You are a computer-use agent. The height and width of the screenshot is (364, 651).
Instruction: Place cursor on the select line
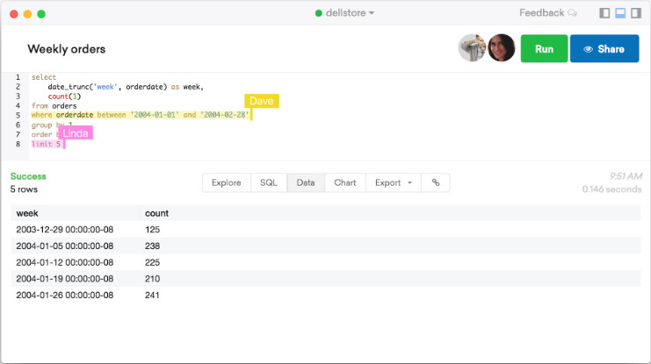44,77
